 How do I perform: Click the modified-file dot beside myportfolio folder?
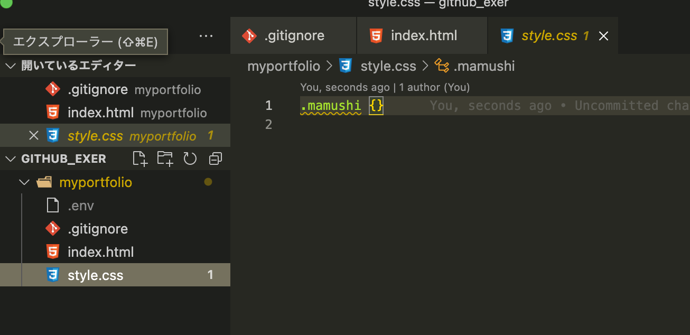pyautogui.click(x=208, y=182)
